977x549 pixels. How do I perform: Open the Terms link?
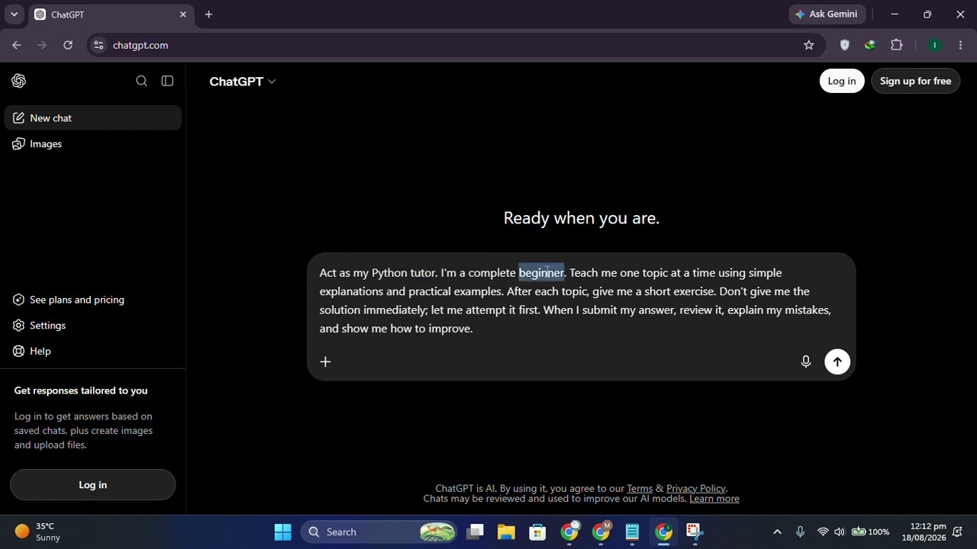pyautogui.click(x=640, y=489)
